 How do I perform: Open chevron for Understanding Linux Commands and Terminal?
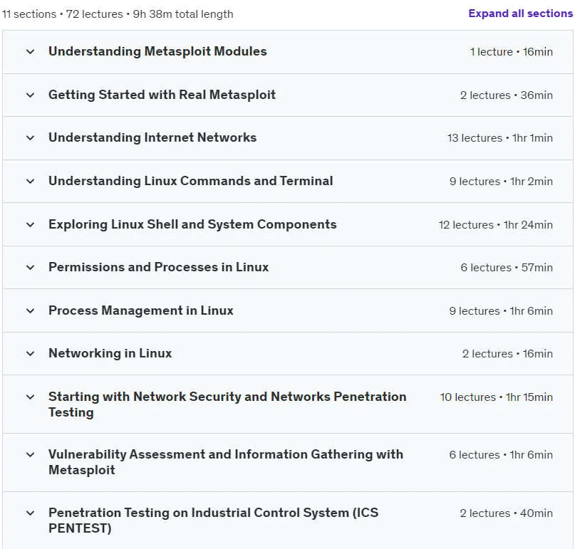click(31, 181)
